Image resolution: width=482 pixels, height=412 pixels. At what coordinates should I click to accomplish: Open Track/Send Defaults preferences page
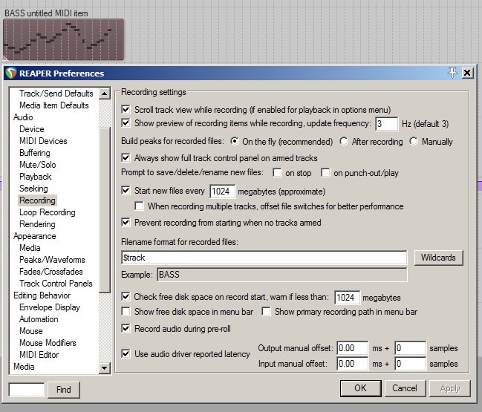coord(56,93)
